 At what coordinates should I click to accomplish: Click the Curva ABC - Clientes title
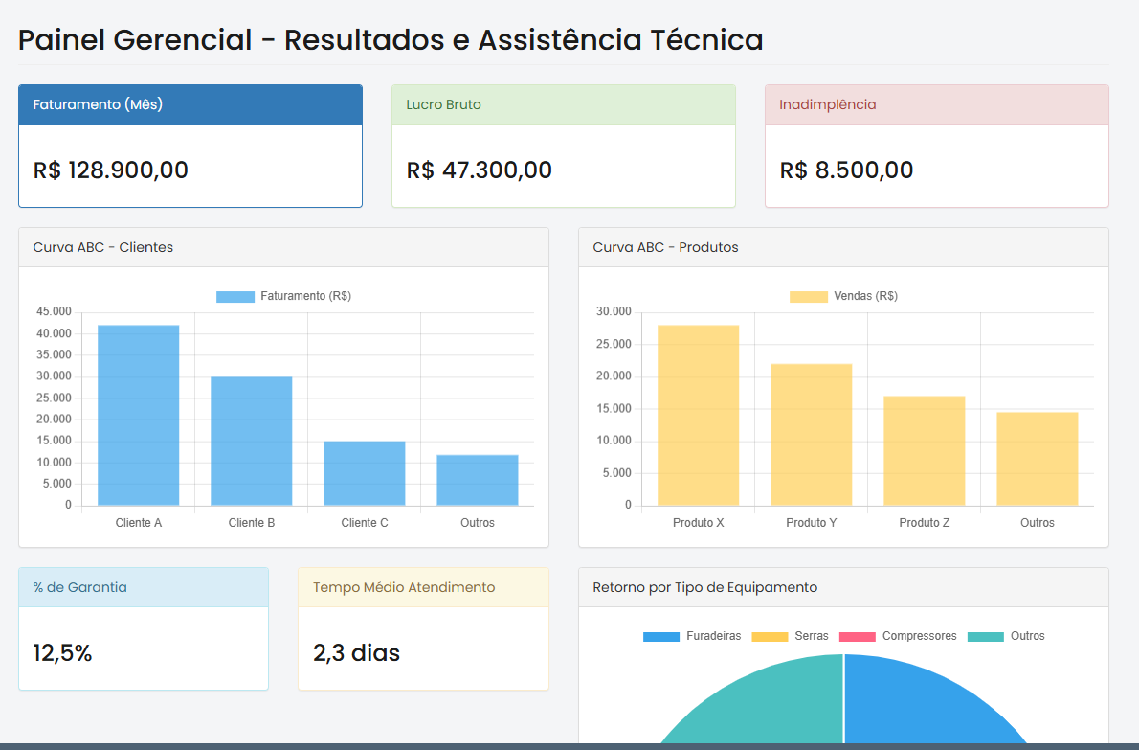click(103, 247)
